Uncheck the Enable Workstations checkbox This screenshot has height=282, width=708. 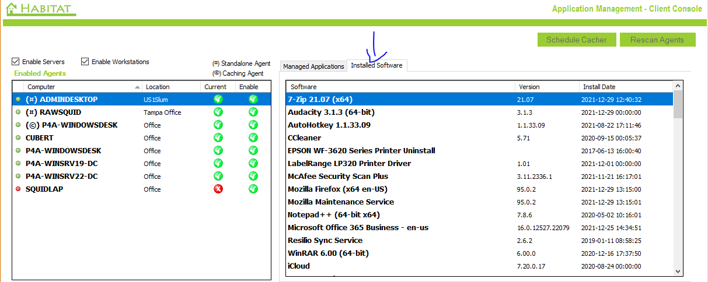(x=85, y=62)
